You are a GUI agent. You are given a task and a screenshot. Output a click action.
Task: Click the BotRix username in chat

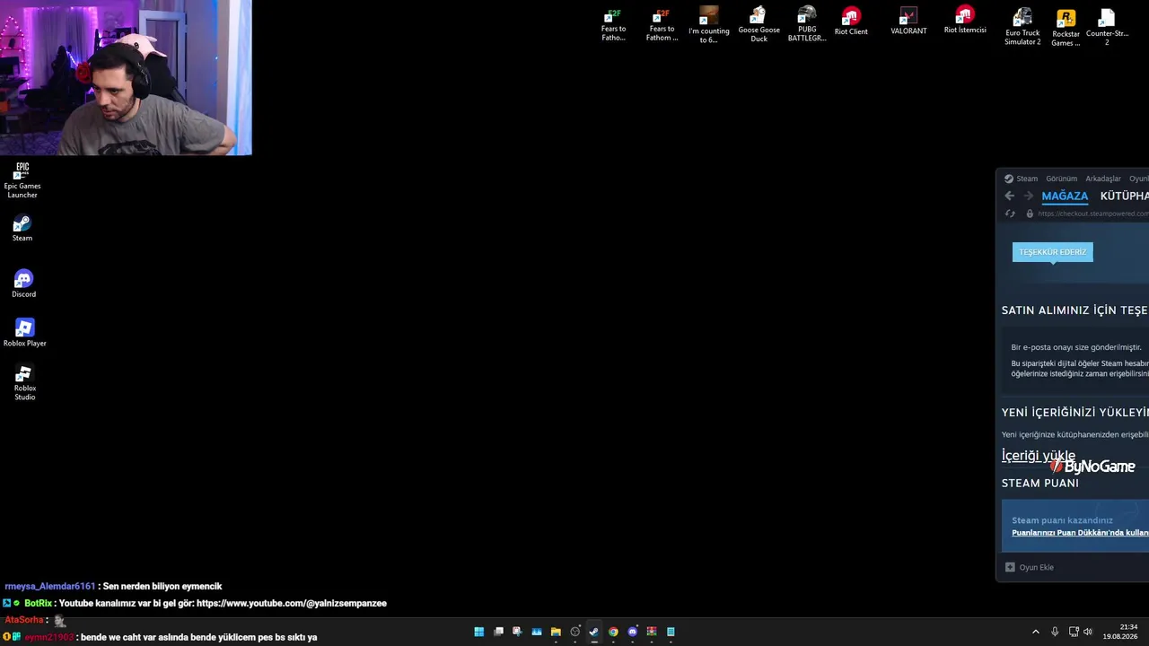click(x=38, y=604)
